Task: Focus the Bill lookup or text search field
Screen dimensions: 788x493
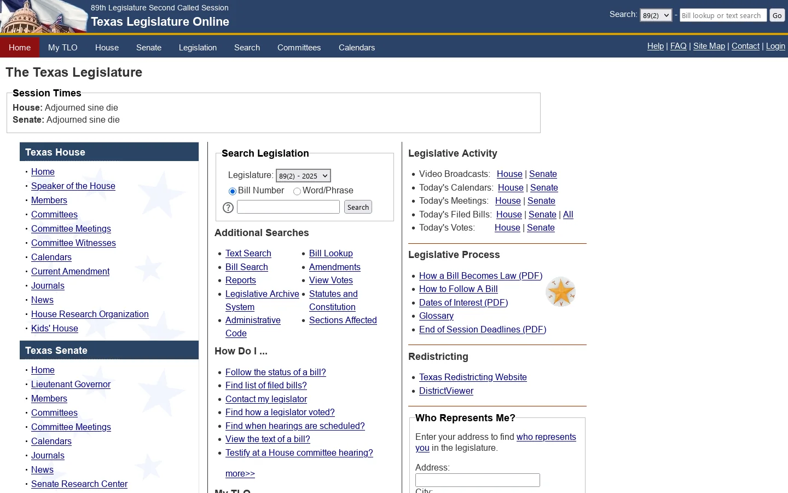Action: coord(723,15)
